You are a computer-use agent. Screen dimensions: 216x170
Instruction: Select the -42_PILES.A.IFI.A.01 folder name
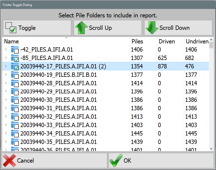tap(47, 49)
